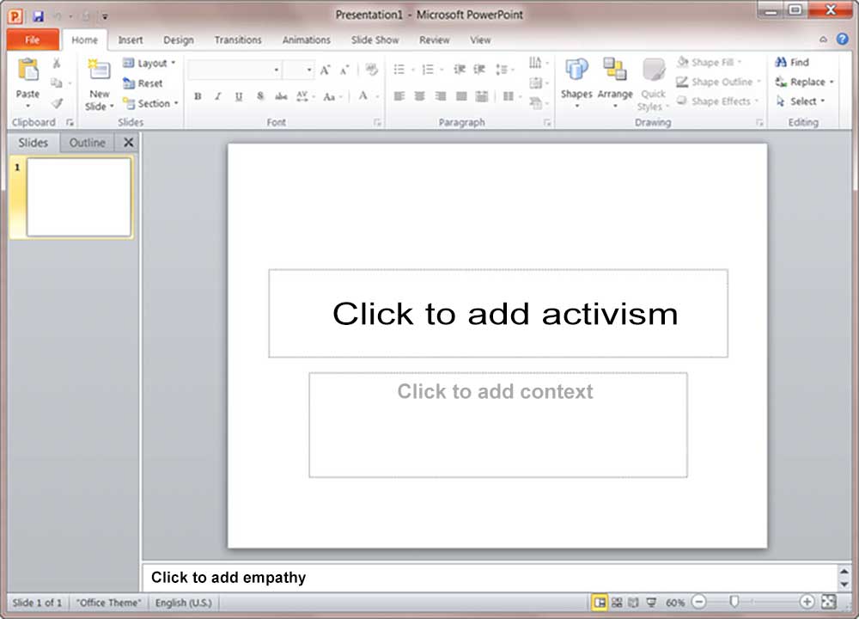Click the Reset slide button
Viewport: 859px width, 619px height.
coord(143,83)
